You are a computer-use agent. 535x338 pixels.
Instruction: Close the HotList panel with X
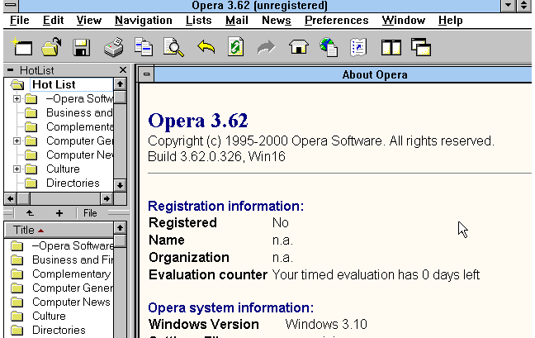[123, 70]
